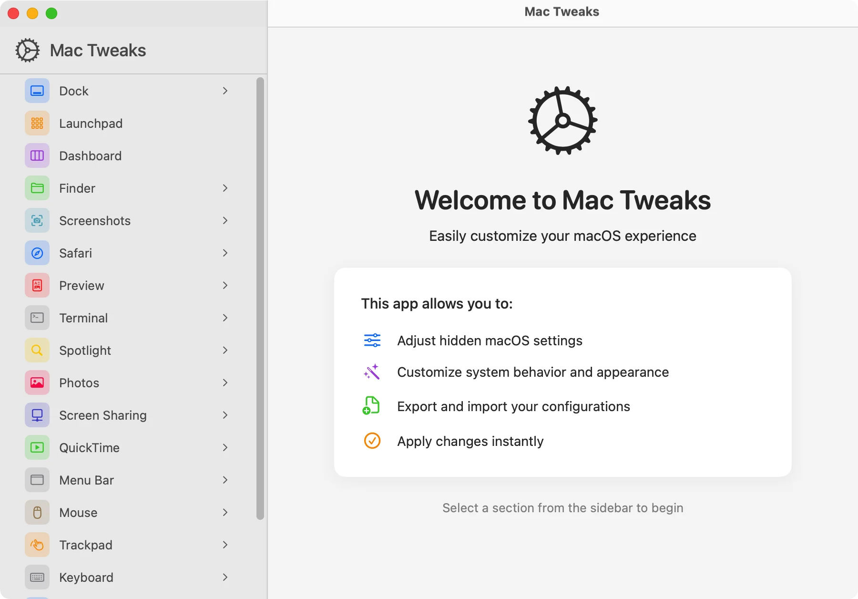Click the Mouse icon in sidebar

(37, 512)
